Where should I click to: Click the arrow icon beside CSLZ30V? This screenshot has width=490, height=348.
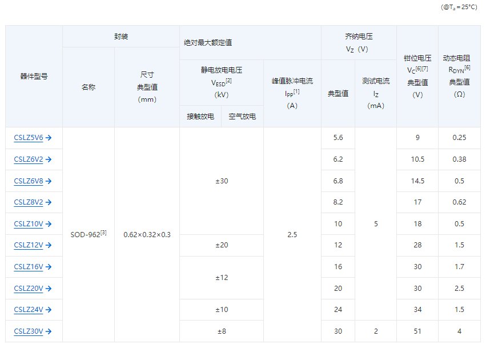pos(49,331)
